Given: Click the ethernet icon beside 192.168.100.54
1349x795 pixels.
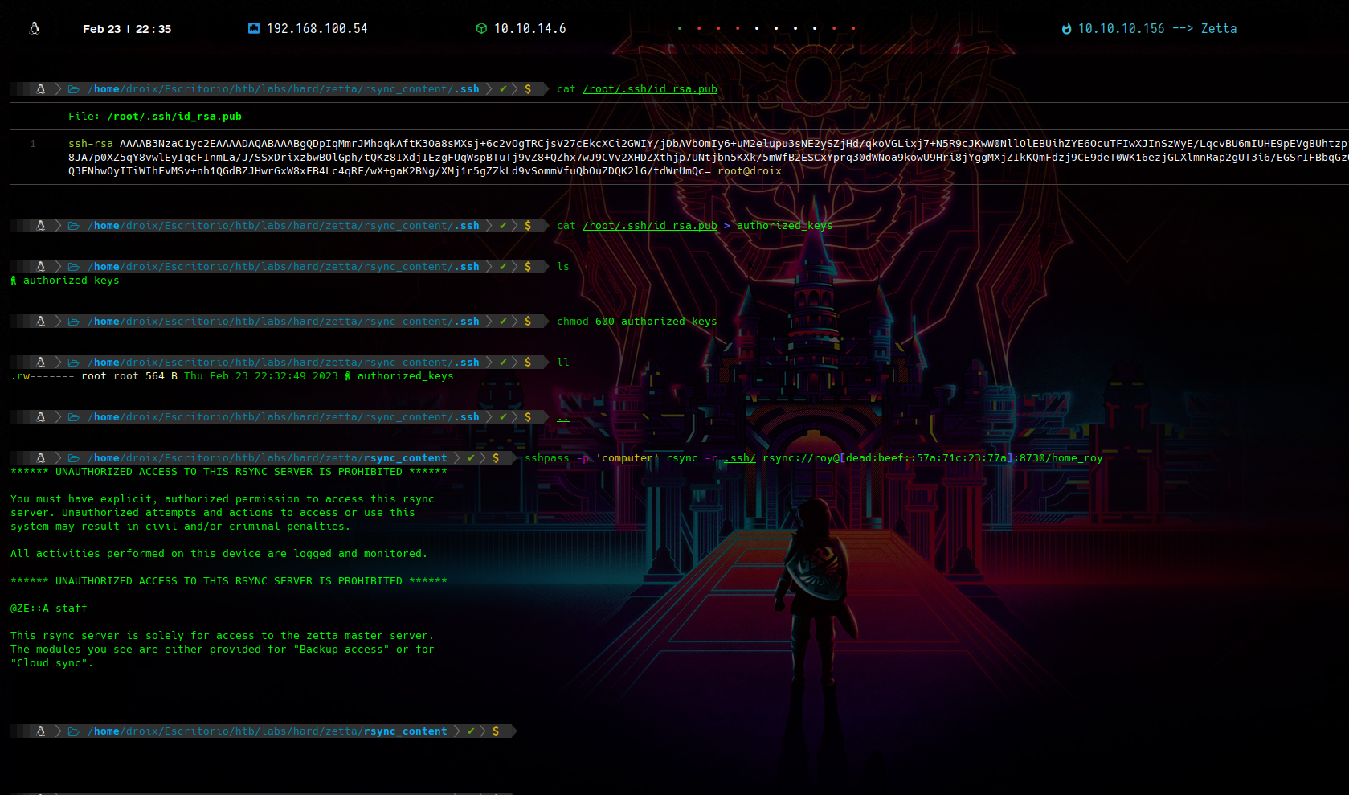Looking at the screenshot, I should pyautogui.click(x=254, y=29).
